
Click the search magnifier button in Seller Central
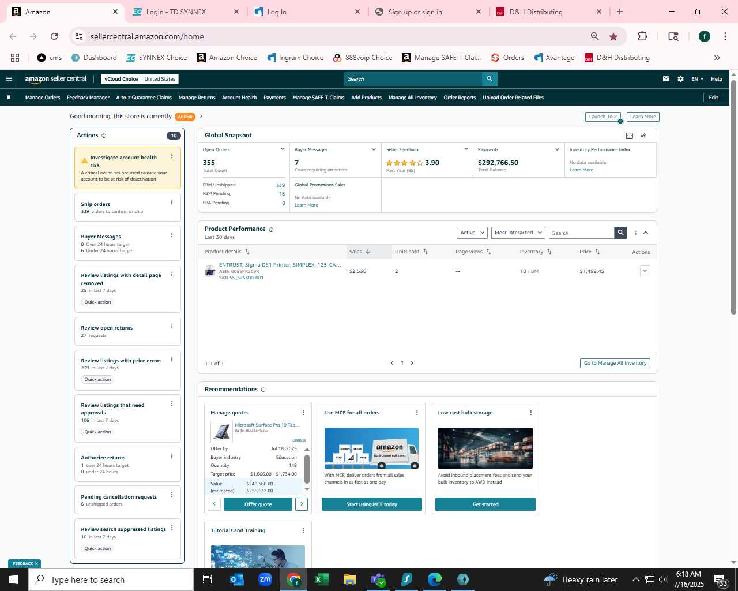[x=490, y=79]
